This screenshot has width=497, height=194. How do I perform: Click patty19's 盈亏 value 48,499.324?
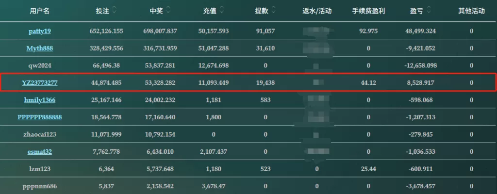[420, 31]
